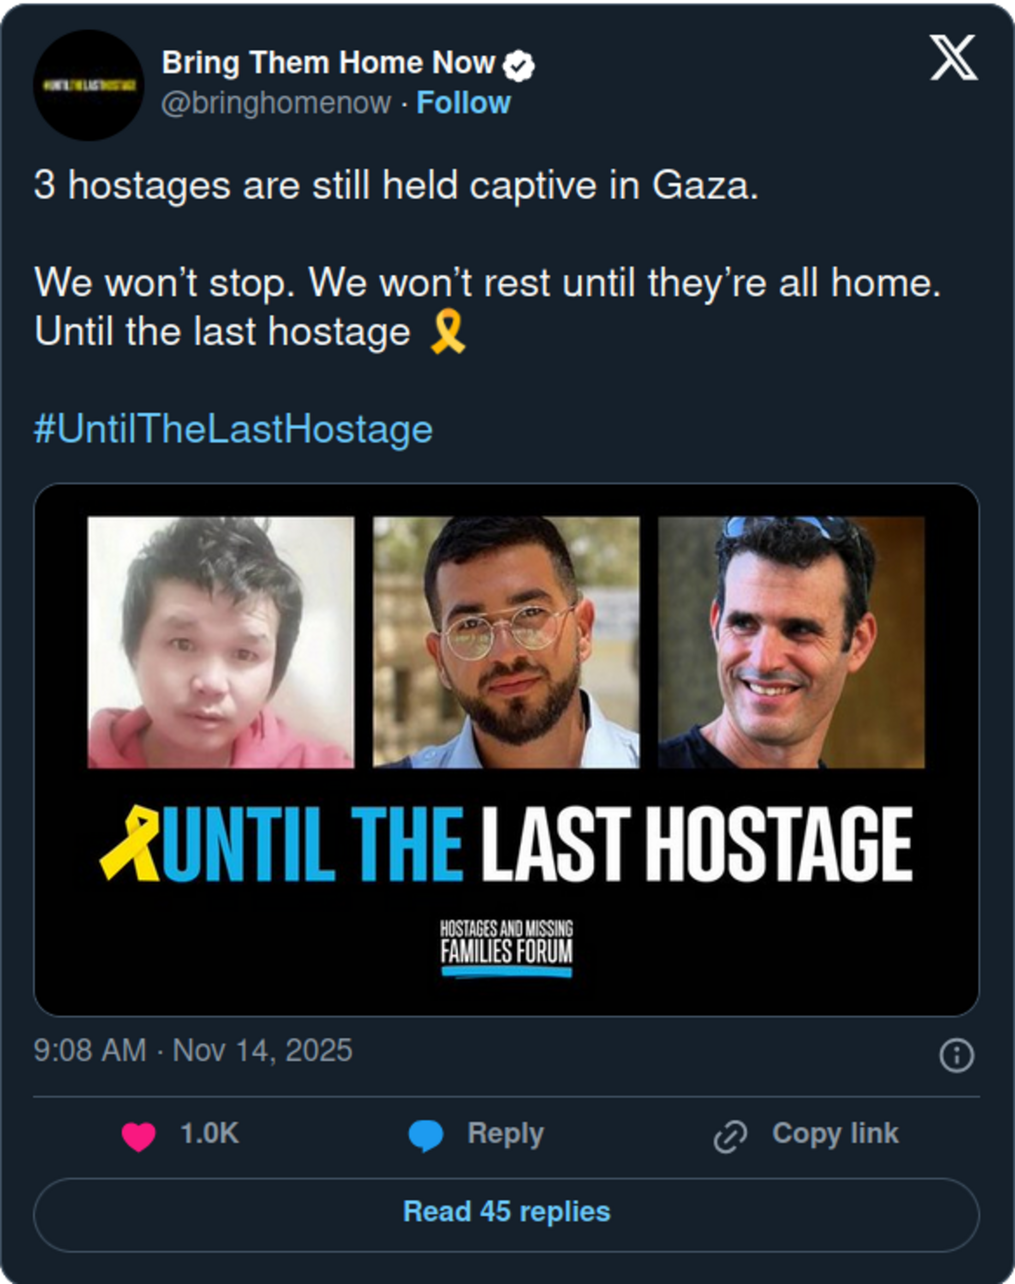Open the @bringhomenow handle link
The width and height of the screenshot is (1015, 1284).
pos(276,103)
